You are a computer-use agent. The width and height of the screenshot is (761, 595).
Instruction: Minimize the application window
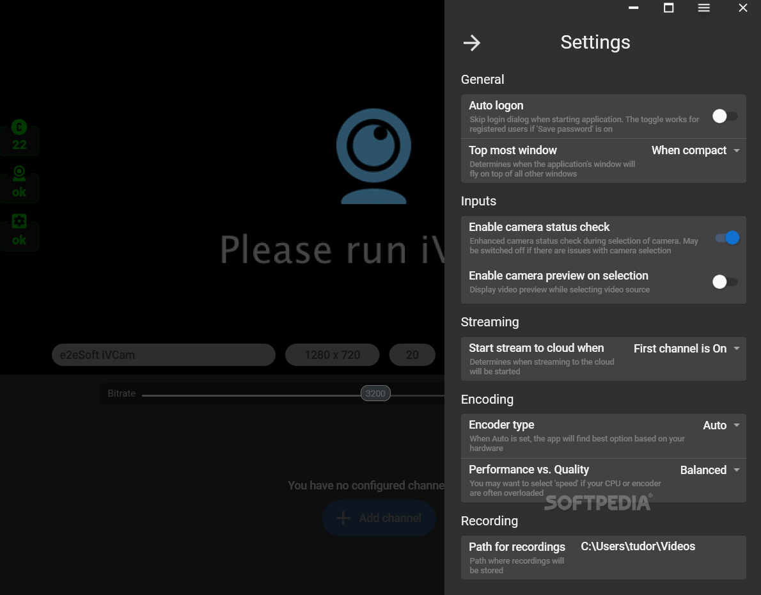click(633, 8)
